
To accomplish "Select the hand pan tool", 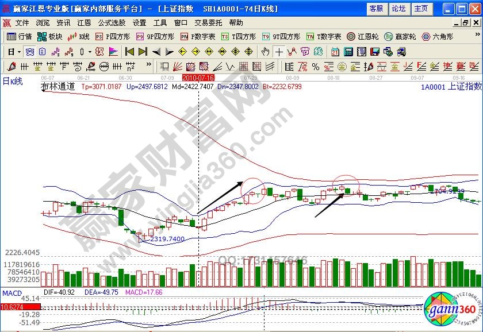I will tap(265, 51).
